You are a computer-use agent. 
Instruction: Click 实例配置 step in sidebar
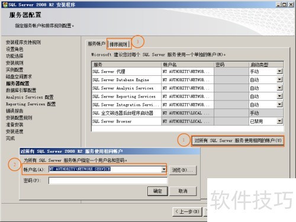point(14,70)
